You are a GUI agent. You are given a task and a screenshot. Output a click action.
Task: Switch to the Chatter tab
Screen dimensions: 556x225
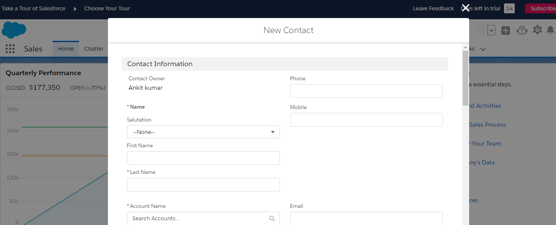94,49
